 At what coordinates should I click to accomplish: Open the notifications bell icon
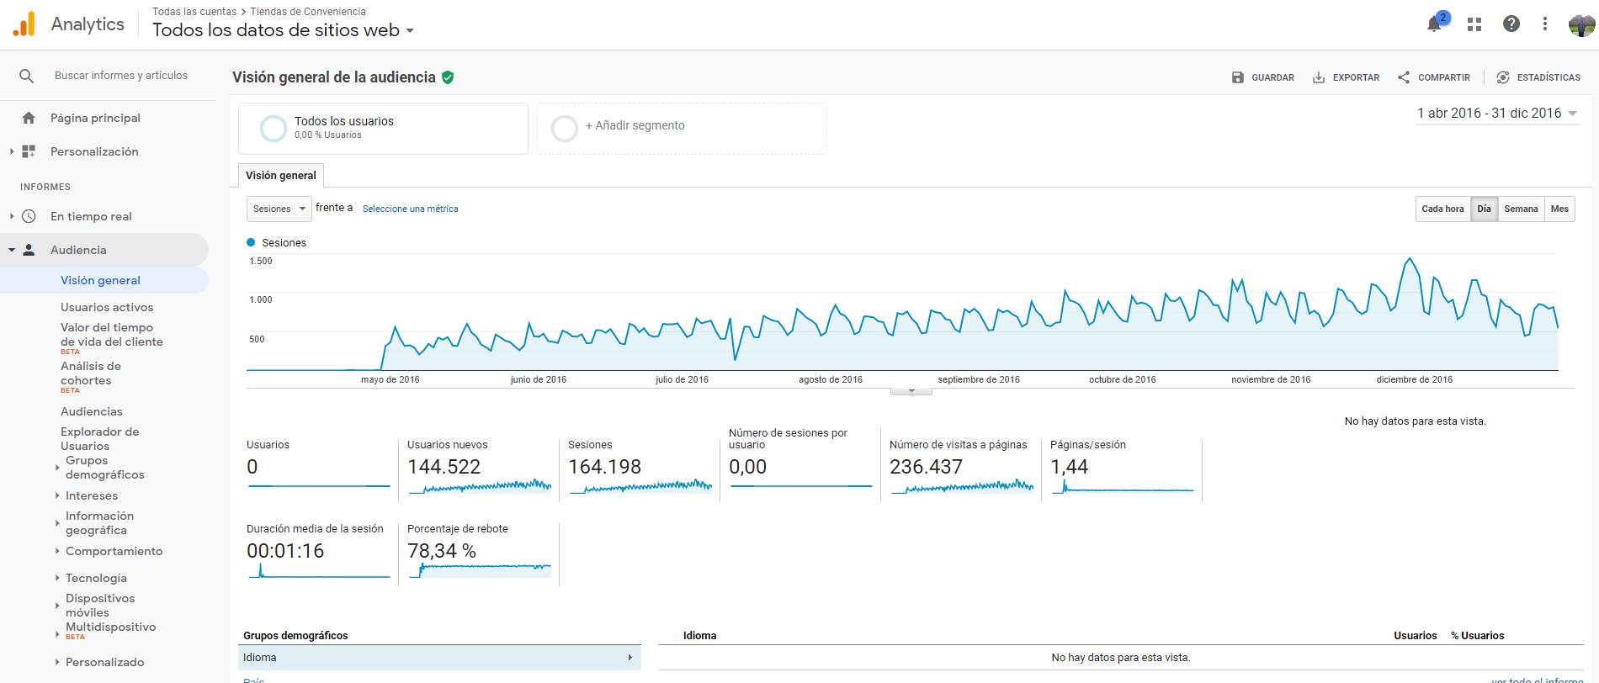point(1435,24)
